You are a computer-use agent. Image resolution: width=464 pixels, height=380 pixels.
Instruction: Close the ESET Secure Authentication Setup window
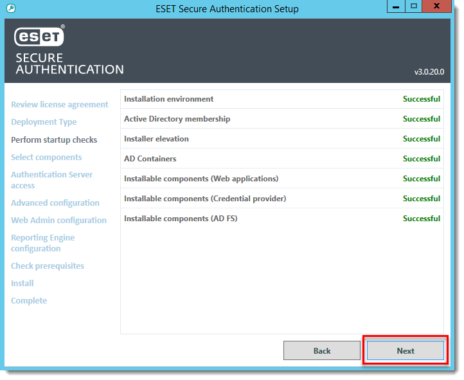tap(436, 6)
